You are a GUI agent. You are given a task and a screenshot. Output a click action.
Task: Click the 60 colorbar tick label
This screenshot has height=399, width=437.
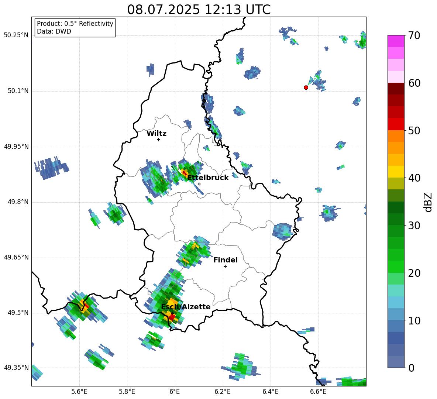pos(414,83)
